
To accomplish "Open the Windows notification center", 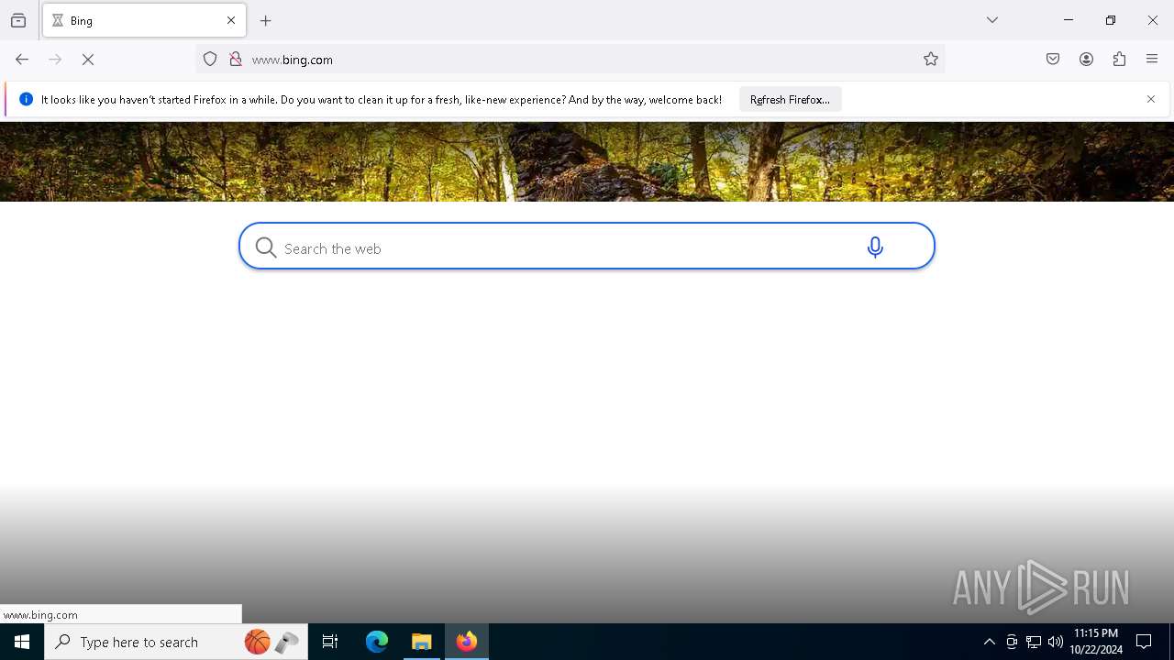I will point(1144,642).
